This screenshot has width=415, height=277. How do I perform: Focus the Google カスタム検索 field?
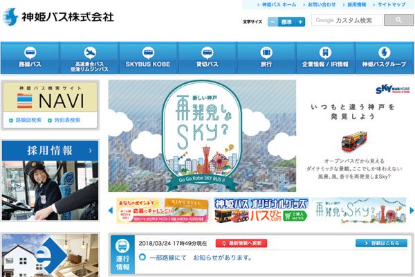click(x=347, y=20)
